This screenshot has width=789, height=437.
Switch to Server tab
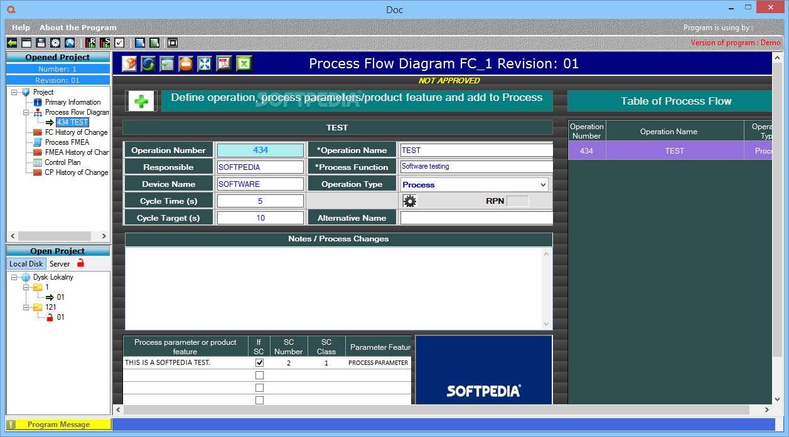(x=60, y=264)
